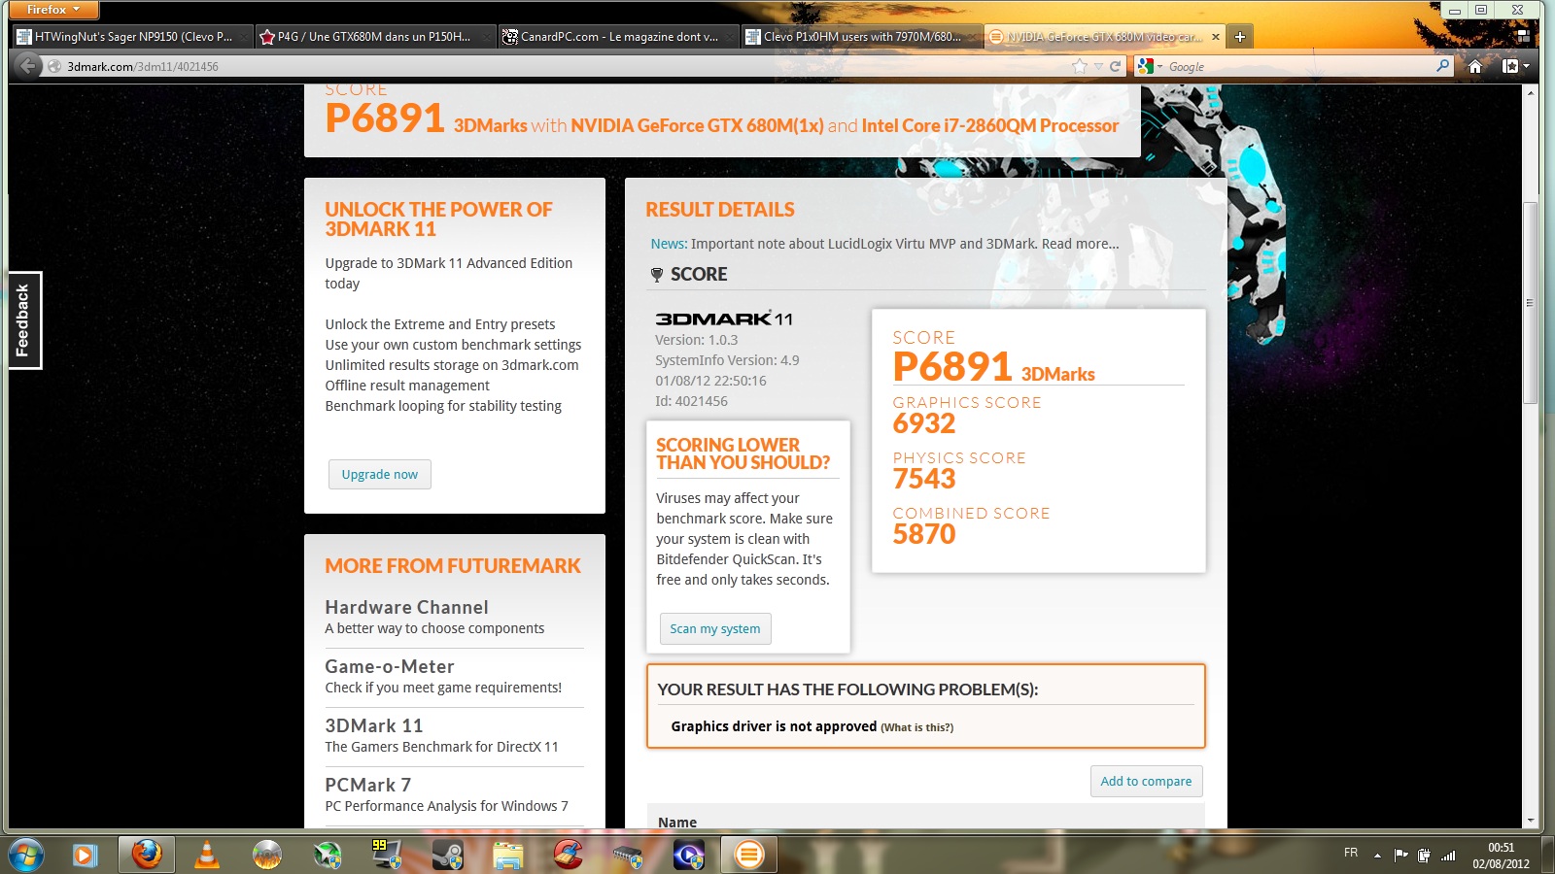
Task: Go back with the browser back arrow
Action: coord(28,66)
